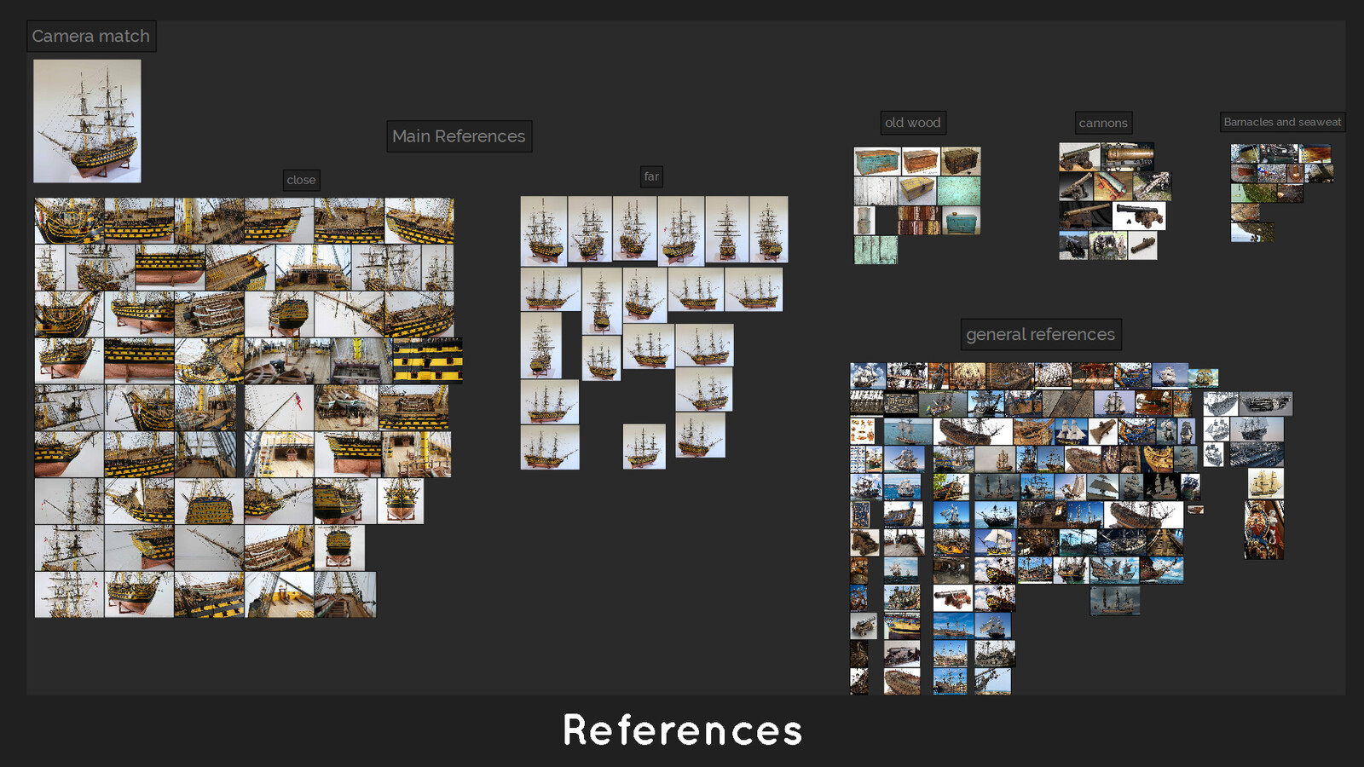Click the "old wood" label
This screenshot has width=1364, height=767.
click(913, 123)
